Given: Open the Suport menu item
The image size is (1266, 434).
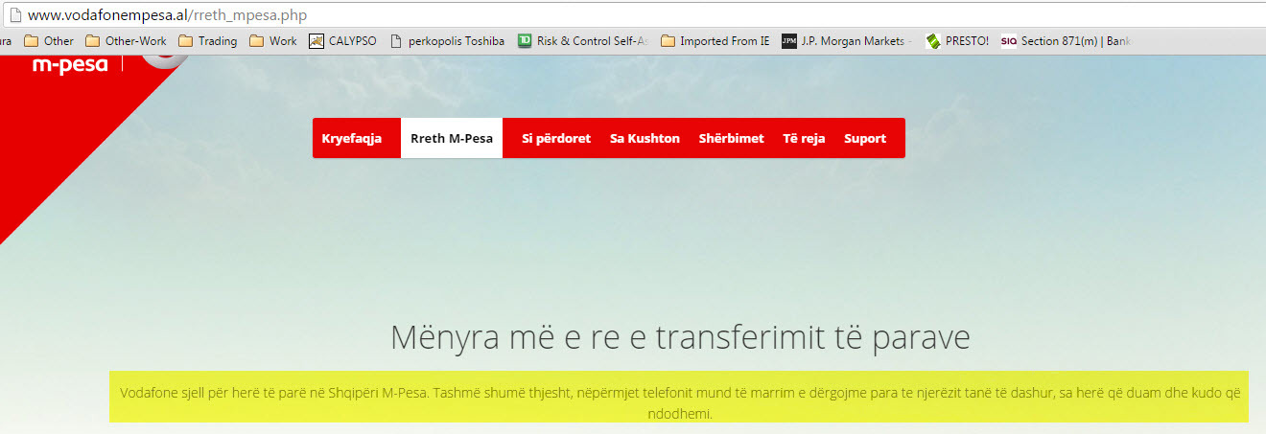Looking at the screenshot, I should (x=865, y=138).
